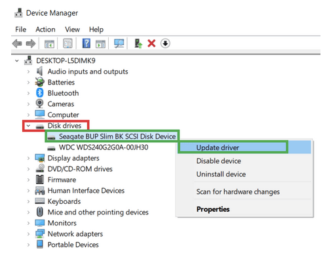Image resolution: width=329 pixels, height=272 pixels.
Task: Collapse the Disk drives category arrow
Action: [28, 126]
